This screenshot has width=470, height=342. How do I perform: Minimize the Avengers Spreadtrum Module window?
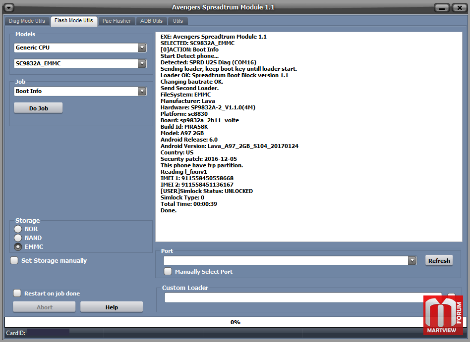(x=442, y=8)
